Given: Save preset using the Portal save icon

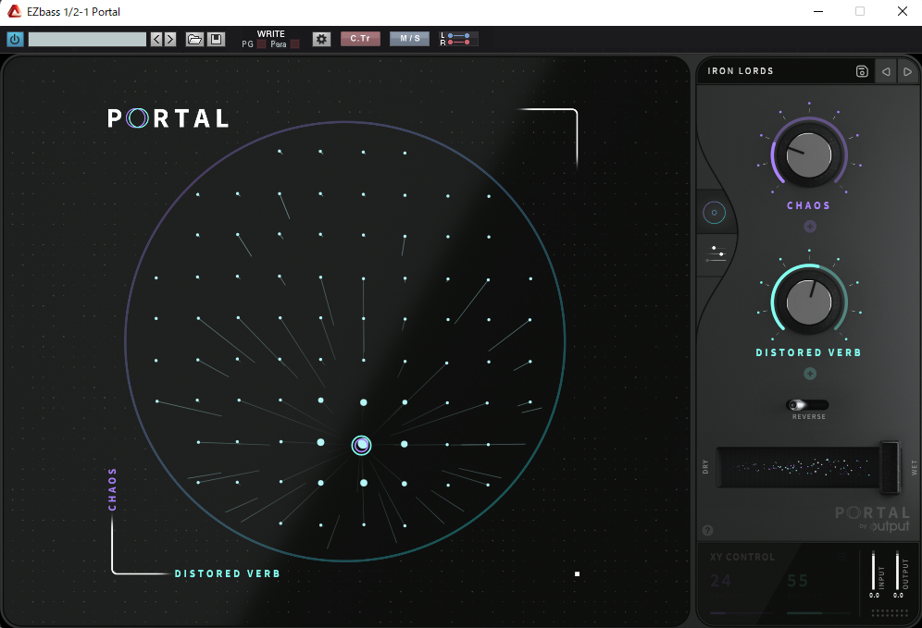Looking at the screenshot, I should click(862, 71).
